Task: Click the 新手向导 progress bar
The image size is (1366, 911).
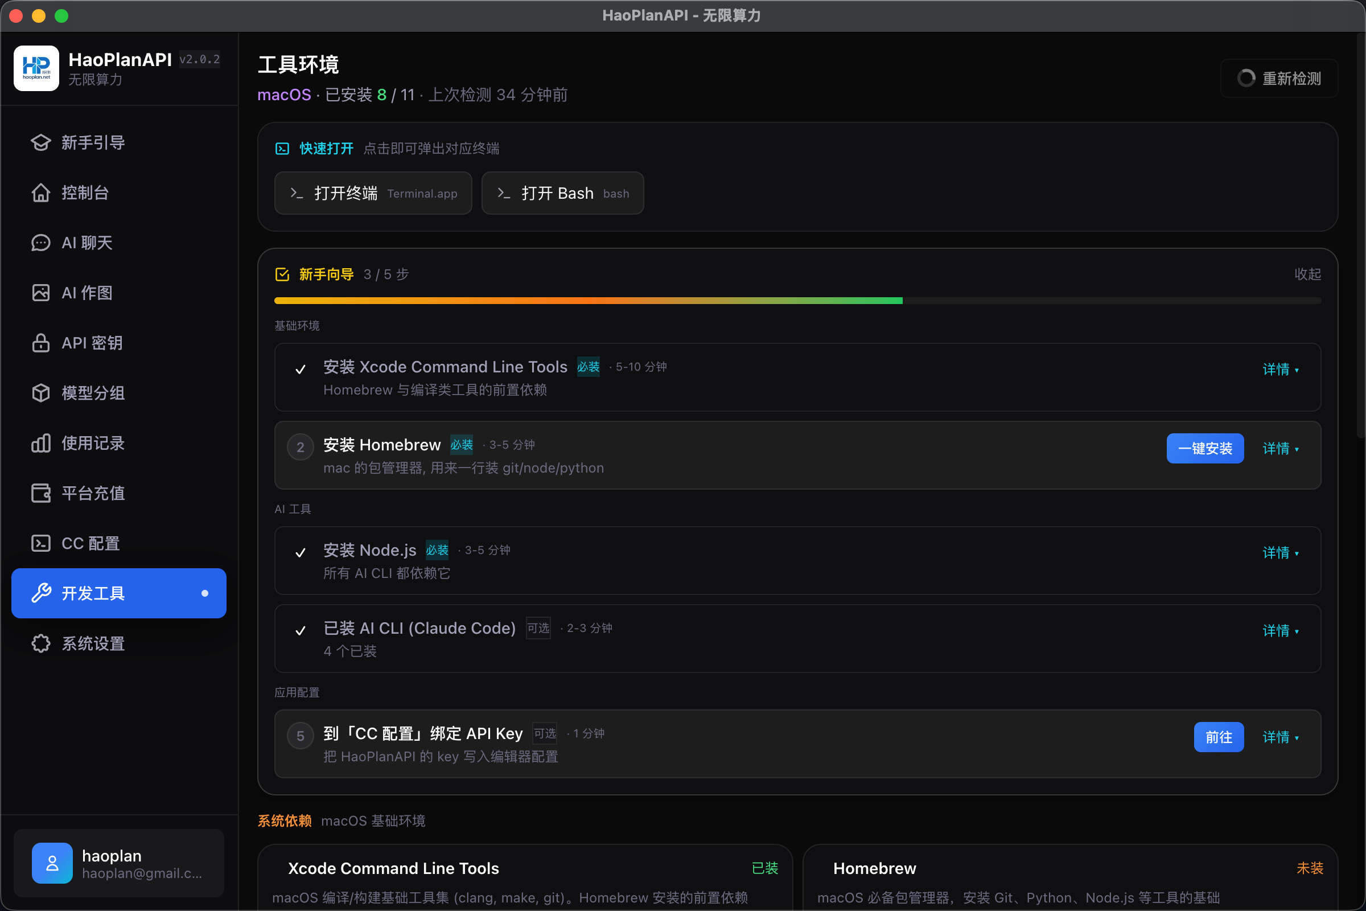Action: 797,301
